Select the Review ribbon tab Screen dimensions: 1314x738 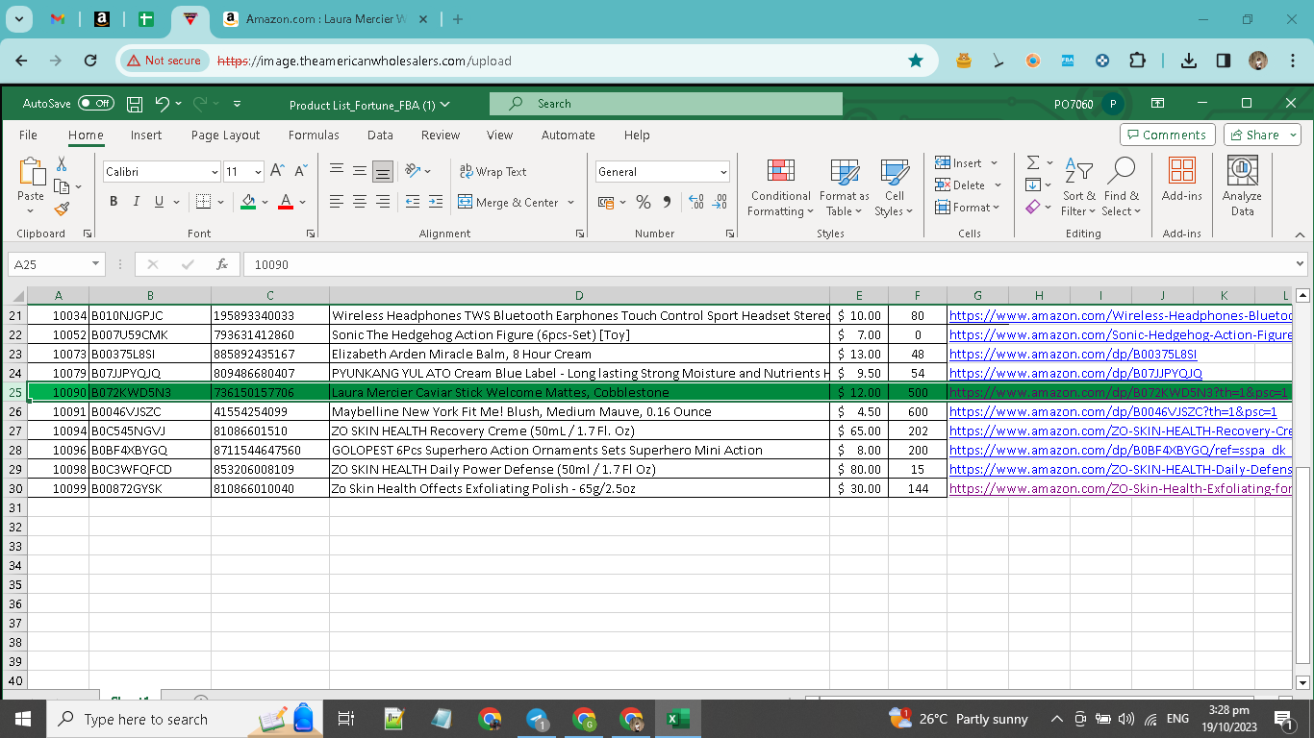[x=441, y=135]
